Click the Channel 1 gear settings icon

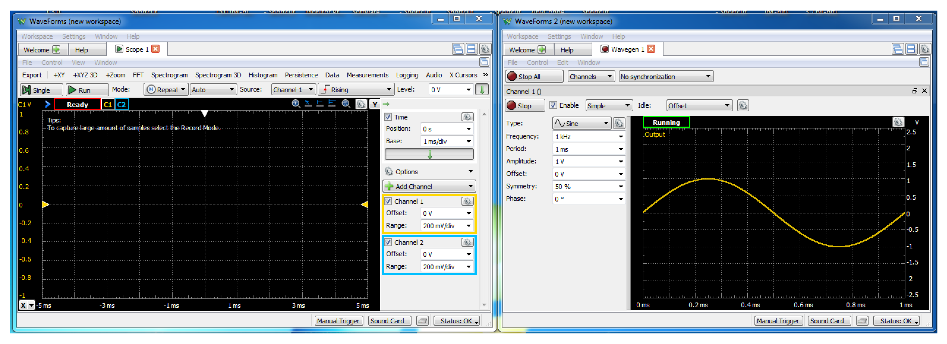click(467, 201)
